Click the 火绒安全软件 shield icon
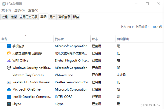 tap(9, 53)
